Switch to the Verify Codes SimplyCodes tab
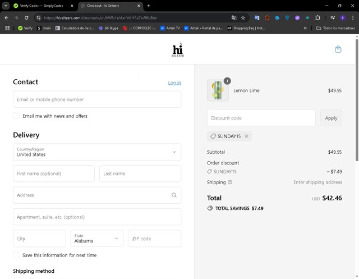The image size is (359, 279). point(41,6)
